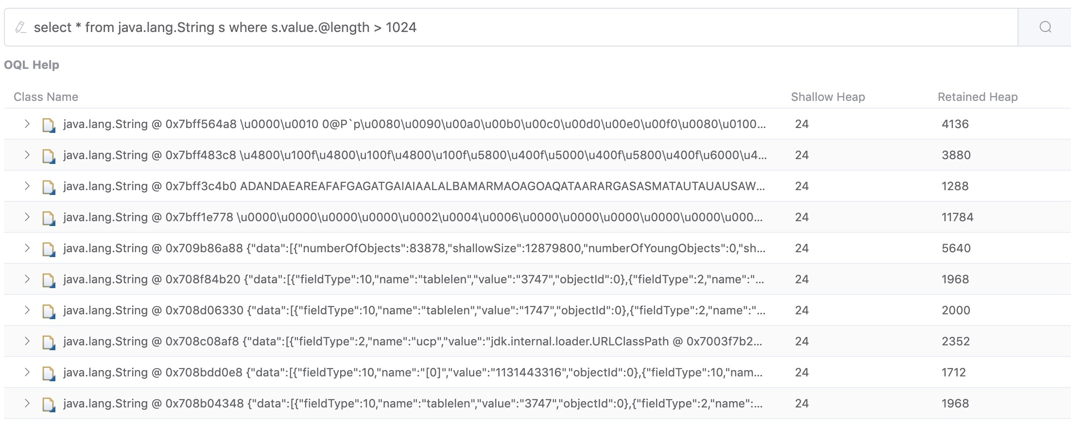The height and width of the screenshot is (422, 1071).
Task: Expand the String @ 0x708d06330 row
Action: coord(27,310)
